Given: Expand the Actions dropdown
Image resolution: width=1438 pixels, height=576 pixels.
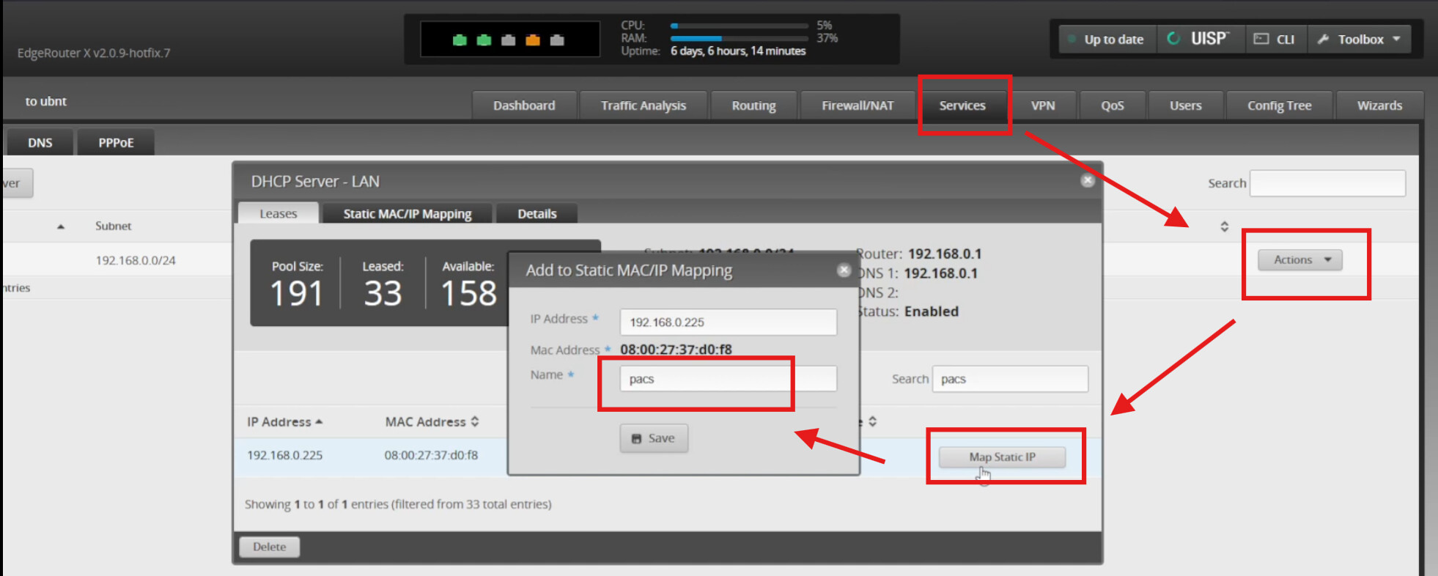Looking at the screenshot, I should point(1299,260).
